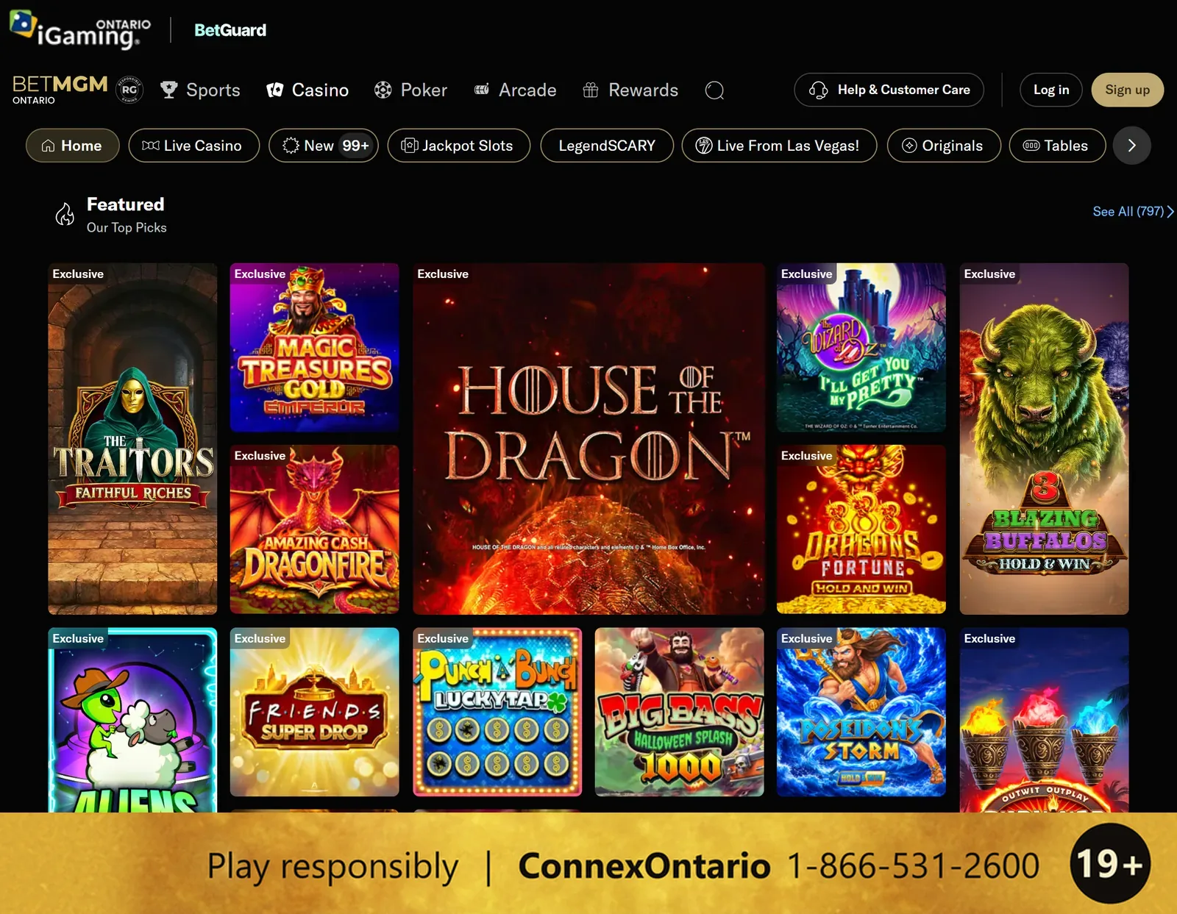Click the 19+ age badge
Viewport: 1177px width, 914px height.
click(1110, 863)
